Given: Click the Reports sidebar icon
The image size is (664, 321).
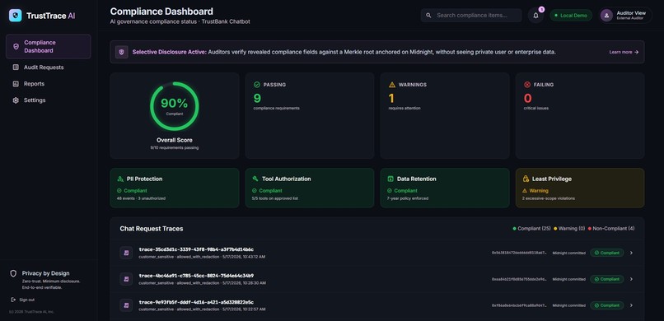Looking at the screenshot, I should [x=16, y=84].
